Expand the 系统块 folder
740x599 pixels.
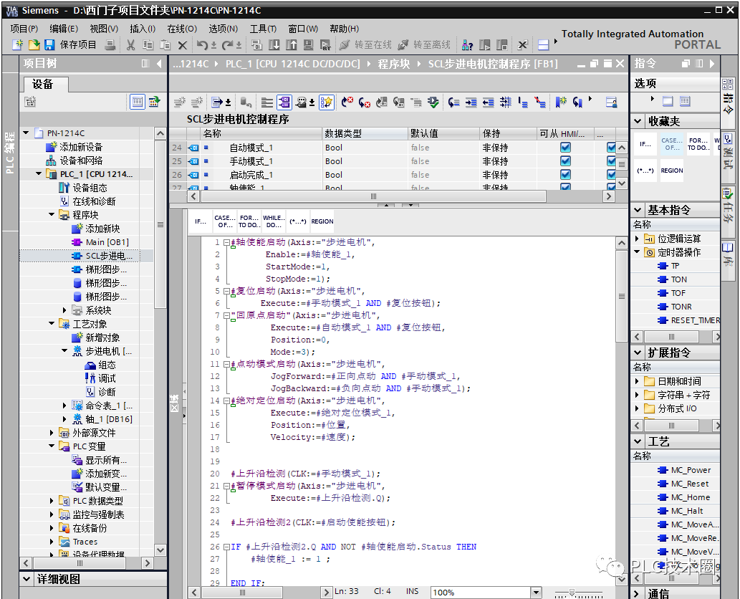64,310
